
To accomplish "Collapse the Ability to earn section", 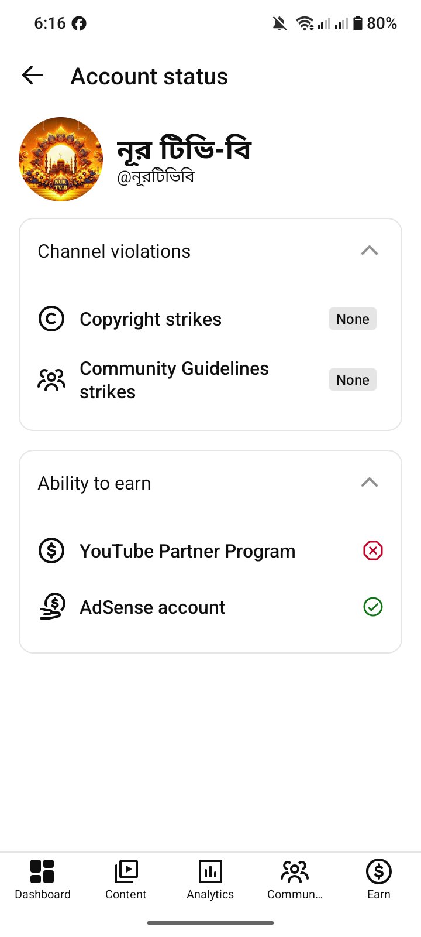I will point(370,483).
